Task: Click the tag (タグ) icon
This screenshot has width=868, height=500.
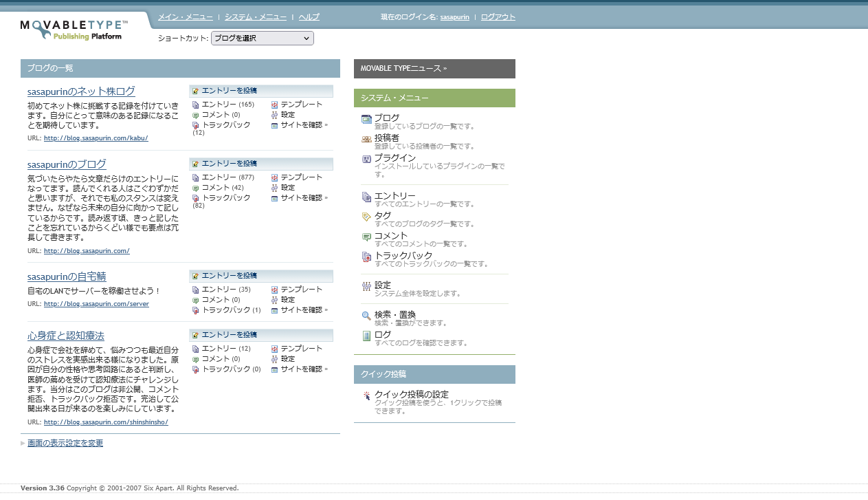Action: tap(366, 217)
